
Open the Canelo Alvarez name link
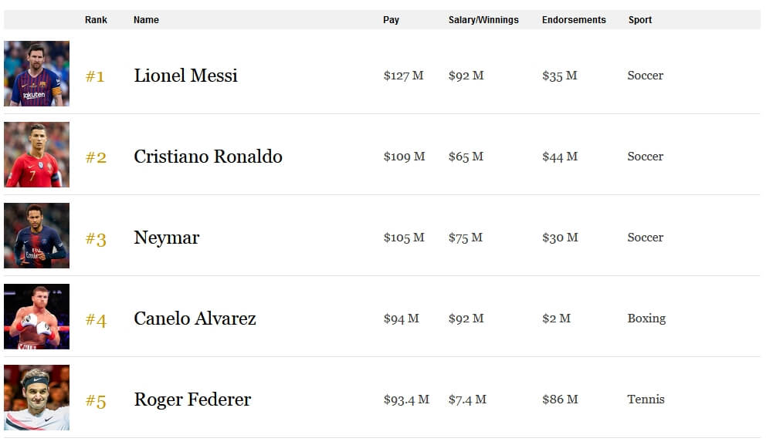point(195,319)
